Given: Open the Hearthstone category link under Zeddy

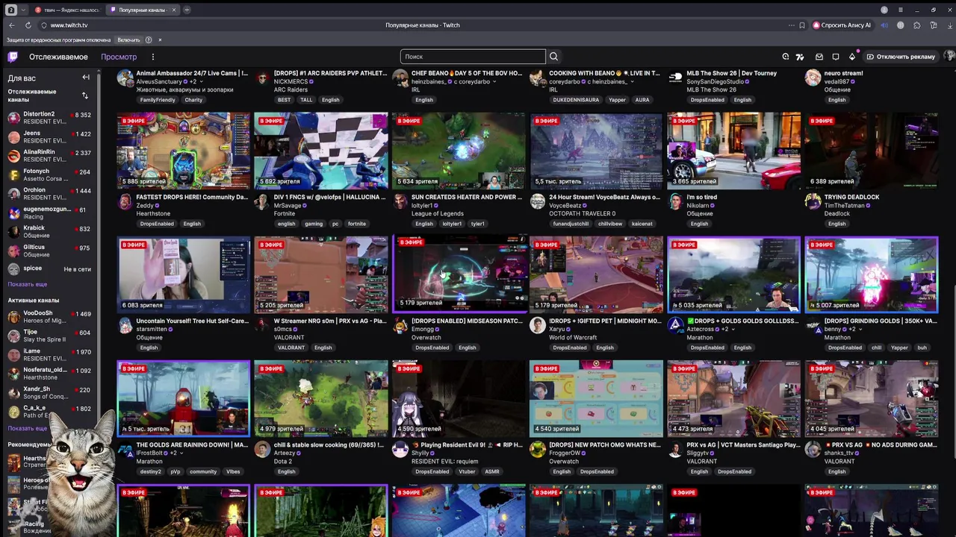Looking at the screenshot, I should click(x=154, y=213).
